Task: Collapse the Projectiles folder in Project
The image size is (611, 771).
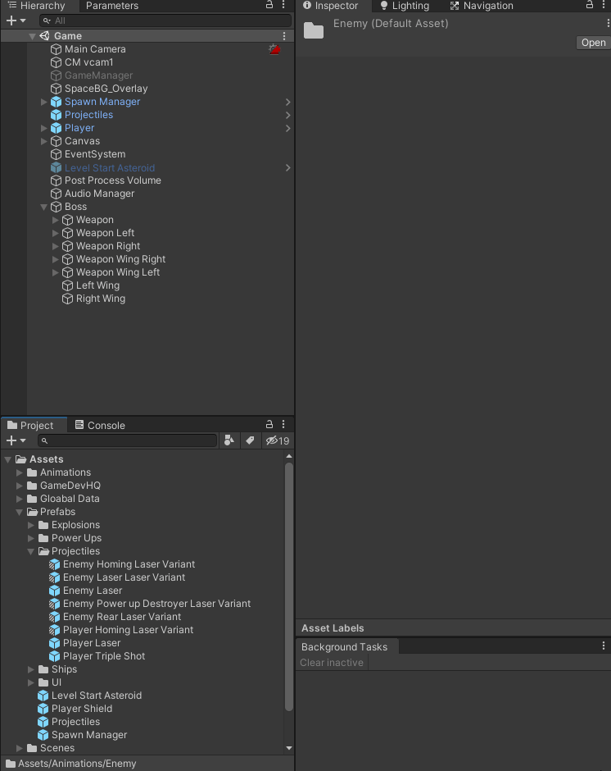Action: click(31, 551)
